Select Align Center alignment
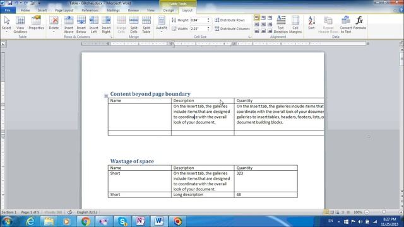The width and height of the screenshot is (404, 227). pyautogui.click(x=263, y=24)
